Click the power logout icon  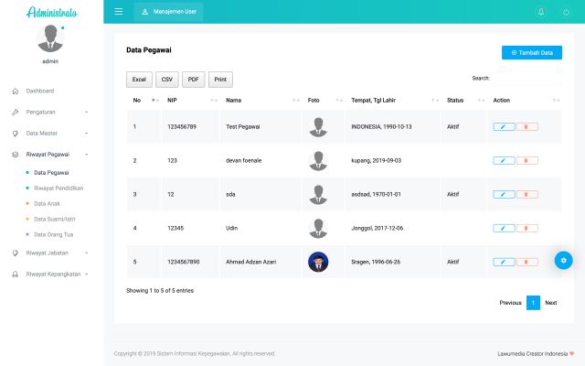coord(565,12)
